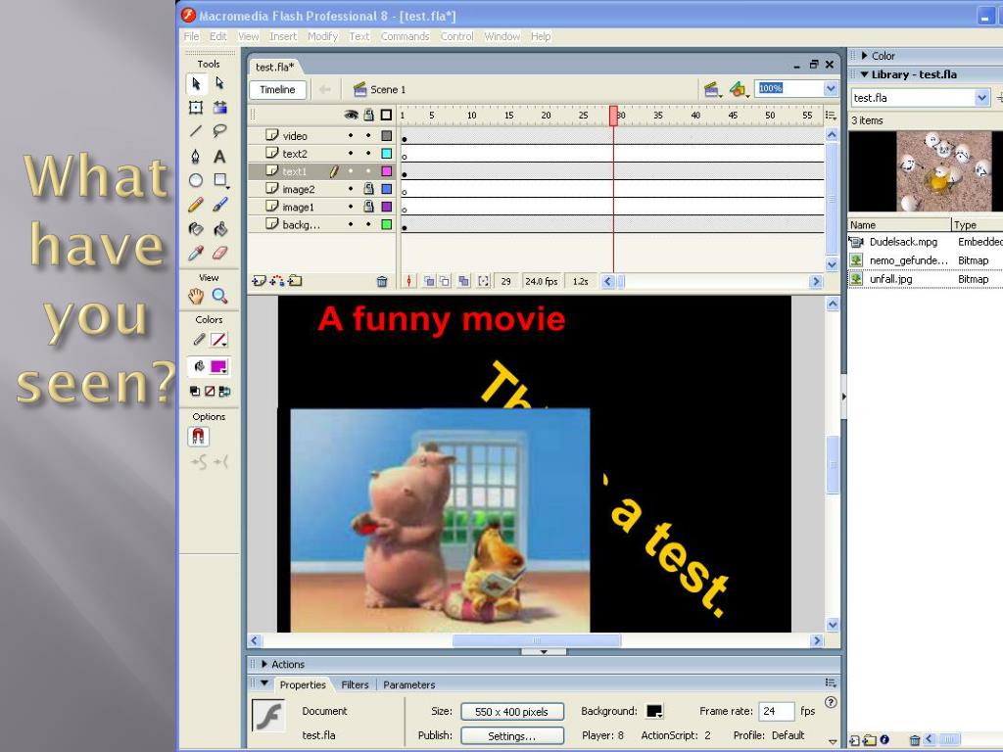Viewport: 1003px width, 752px height.
Task: Click the Timeline toggle button
Action: pyautogui.click(x=277, y=89)
